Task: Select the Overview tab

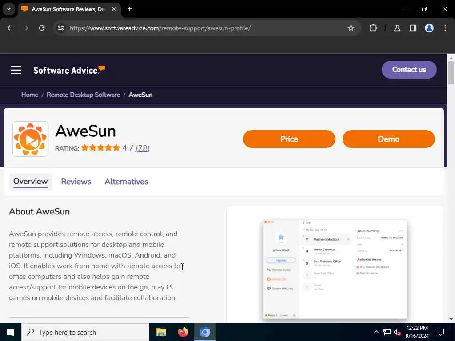Action: pyautogui.click(x=31, y=182)
